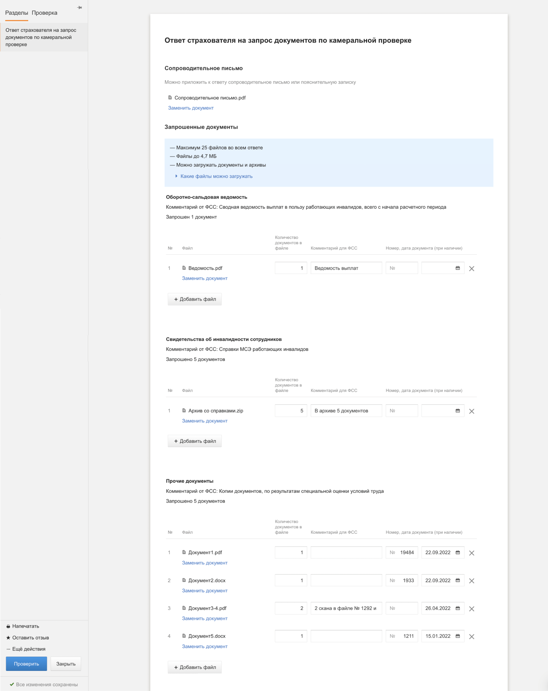Open calendar picker for Ведомость.pdf row
Viewport: 548px width, 691px height.
(x=458, y=268)
